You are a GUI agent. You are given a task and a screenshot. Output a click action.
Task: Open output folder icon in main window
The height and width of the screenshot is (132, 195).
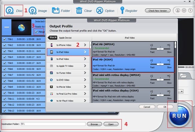tap(183, 76)
